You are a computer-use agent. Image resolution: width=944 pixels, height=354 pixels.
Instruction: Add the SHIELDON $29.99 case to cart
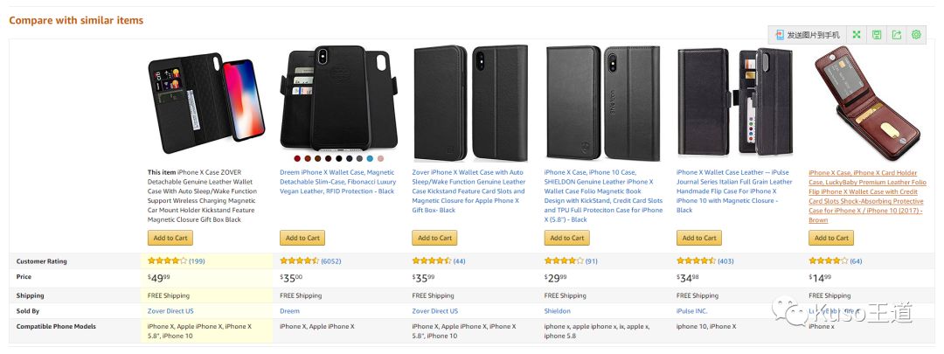[x=566, y=238]
